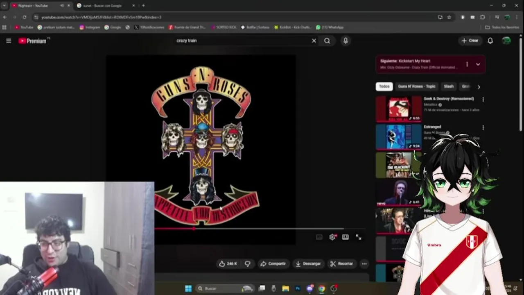Open the Google bookmark
The height and width of the screenshot is (295, 524).
[x=113, y=27]
